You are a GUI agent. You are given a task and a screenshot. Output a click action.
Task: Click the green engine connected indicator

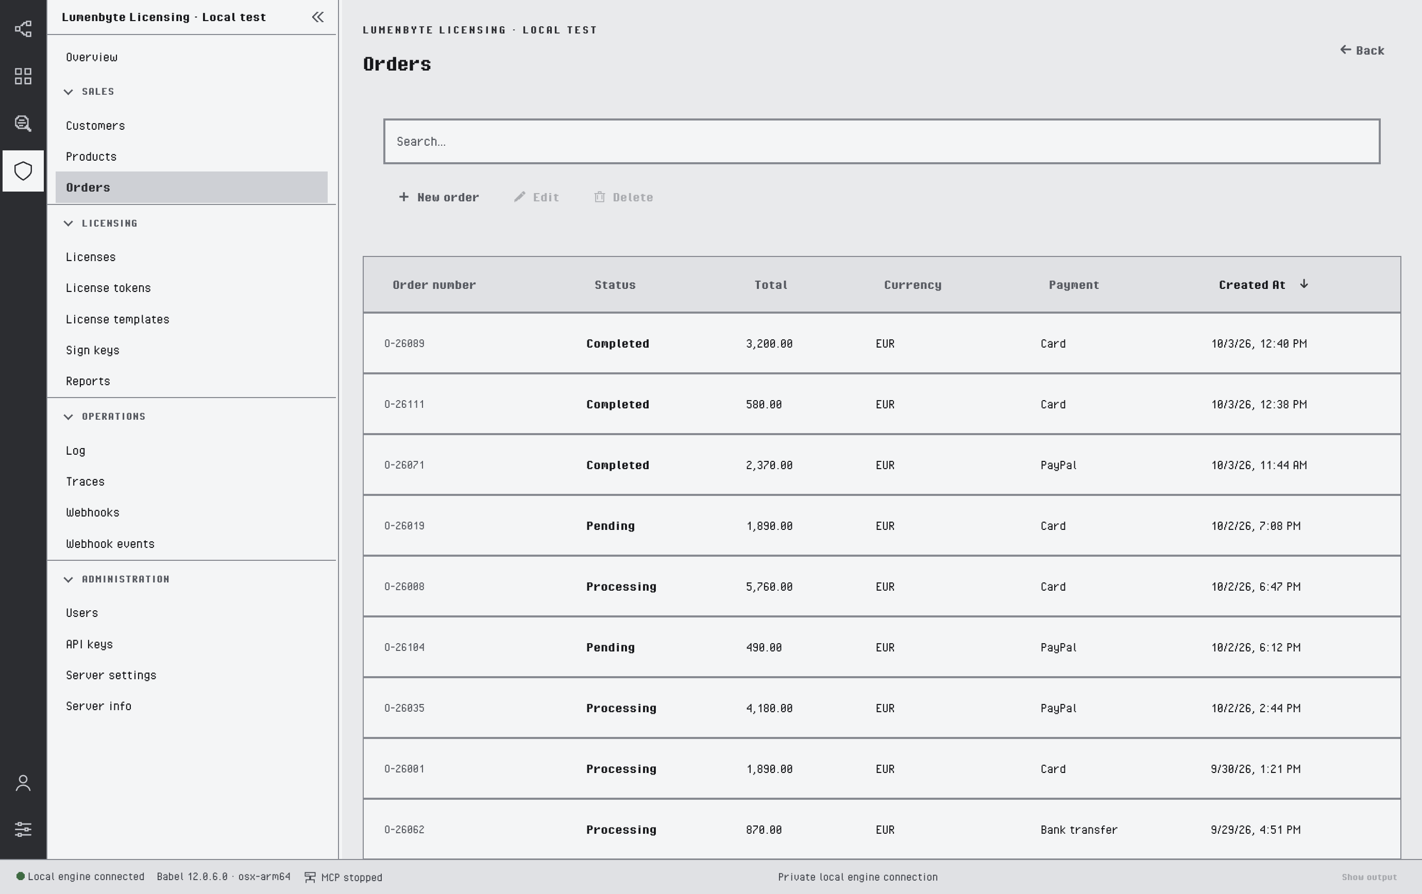click(21, 876)
